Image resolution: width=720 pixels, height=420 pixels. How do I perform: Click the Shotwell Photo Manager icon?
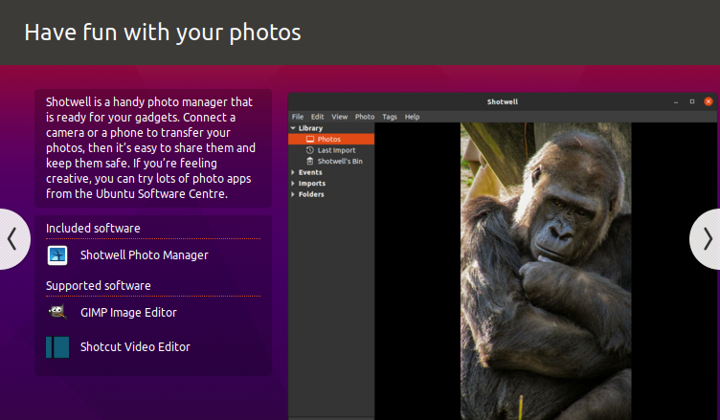click(57, 255)
